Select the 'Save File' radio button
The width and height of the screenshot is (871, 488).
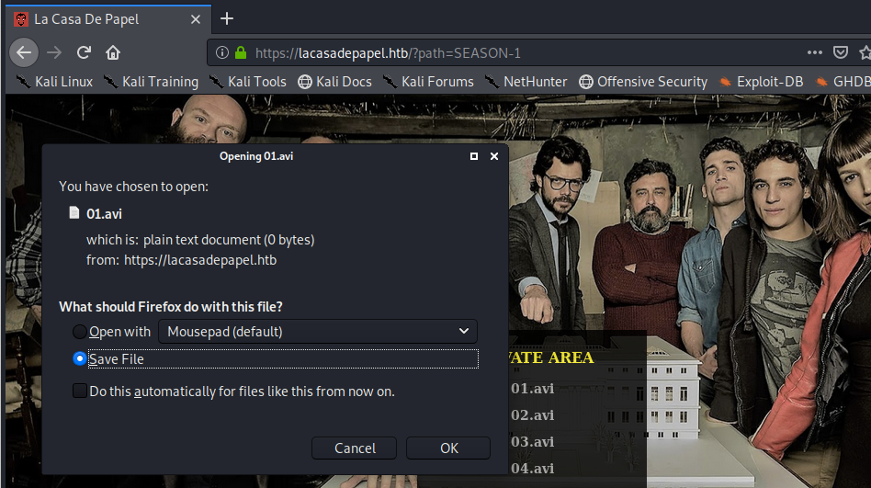click(x=81, y=359)
